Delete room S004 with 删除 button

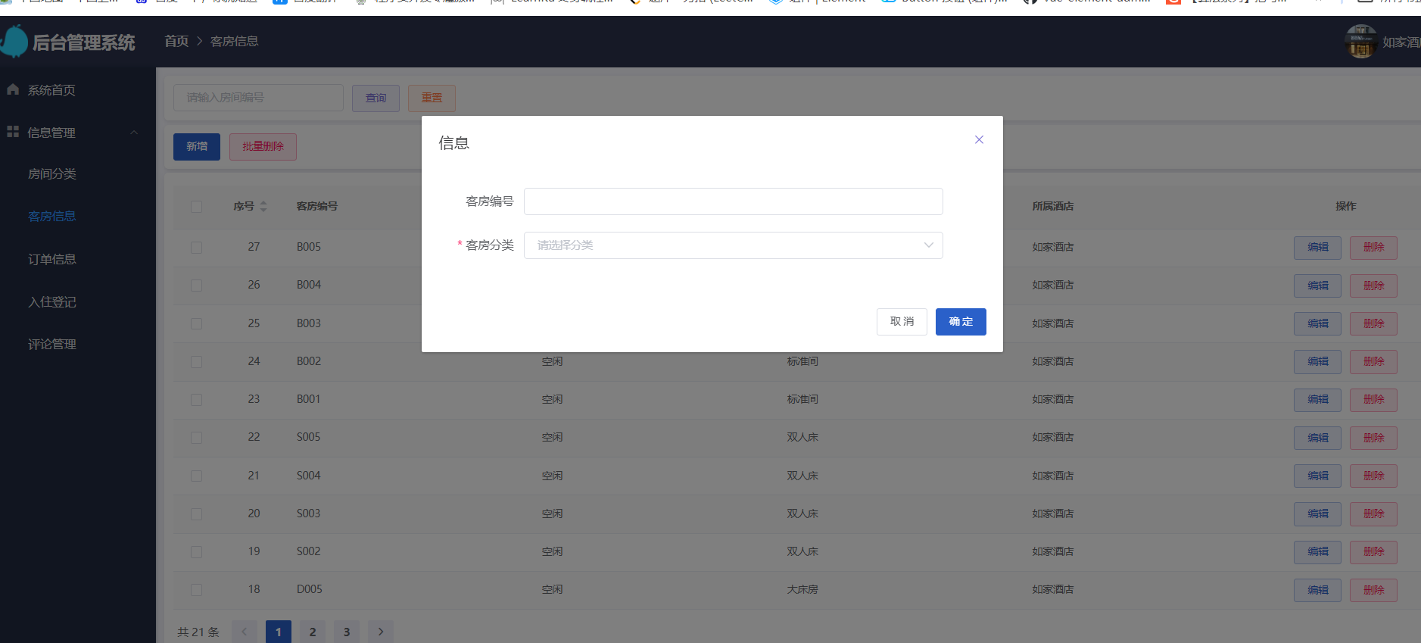pyautogui.click(x=1373, y=476)
